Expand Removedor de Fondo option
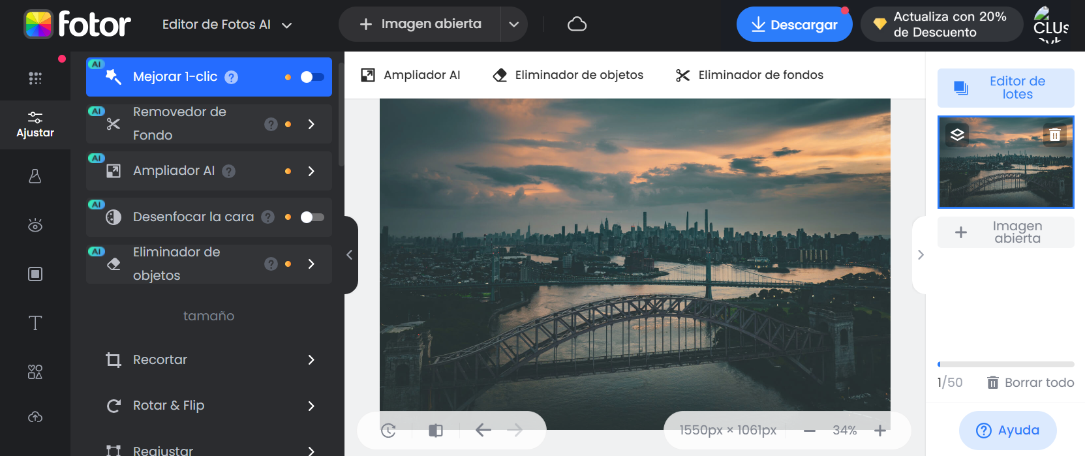This screenshot has width=1085, height=456. tap(311, 124)
